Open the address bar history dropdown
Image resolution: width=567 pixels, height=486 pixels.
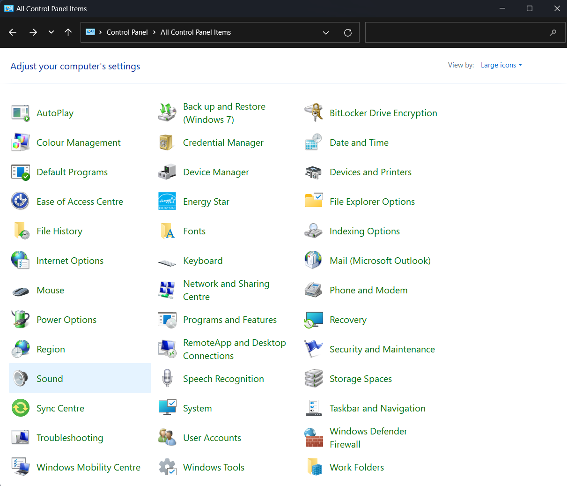tap(326, 32)
